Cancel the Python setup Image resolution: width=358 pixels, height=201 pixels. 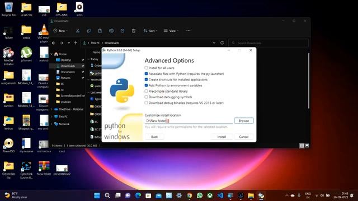pos(244,137)
